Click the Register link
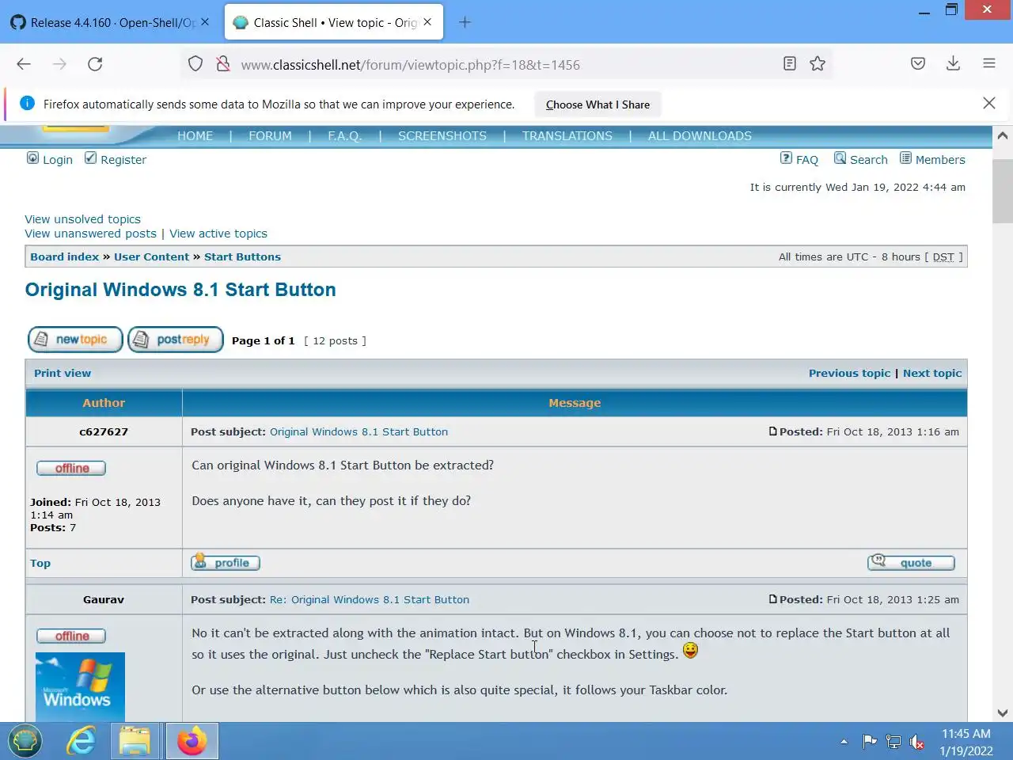Viewport: 1013px width, 760px height. pyautogui.click(x=123, y=160)
